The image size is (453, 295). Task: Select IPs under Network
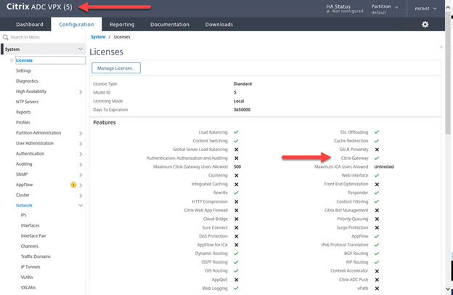pos(24,215)
